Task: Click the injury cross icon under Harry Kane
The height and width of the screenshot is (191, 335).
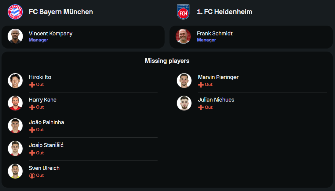Action: point(32,107)
